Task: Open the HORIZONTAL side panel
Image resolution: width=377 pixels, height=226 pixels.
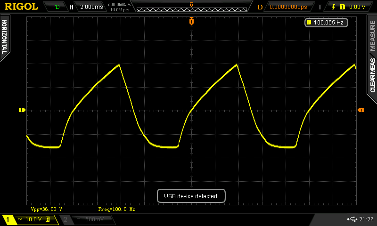Action: [x=4, y=38]
